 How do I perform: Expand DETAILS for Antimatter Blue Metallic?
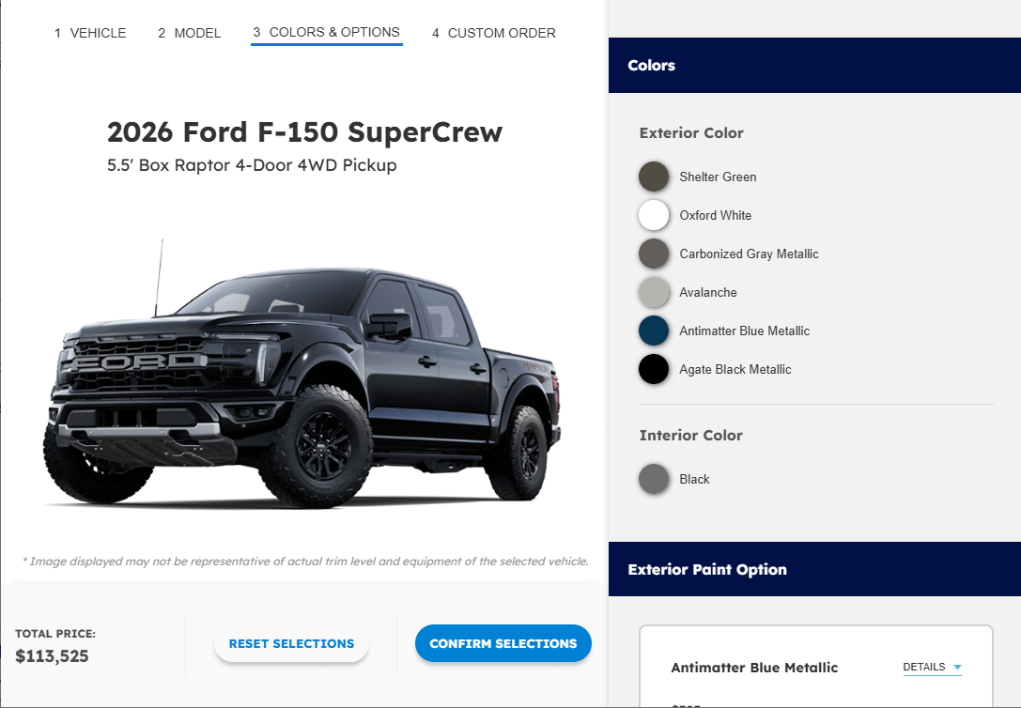click(x=932, y=667)
